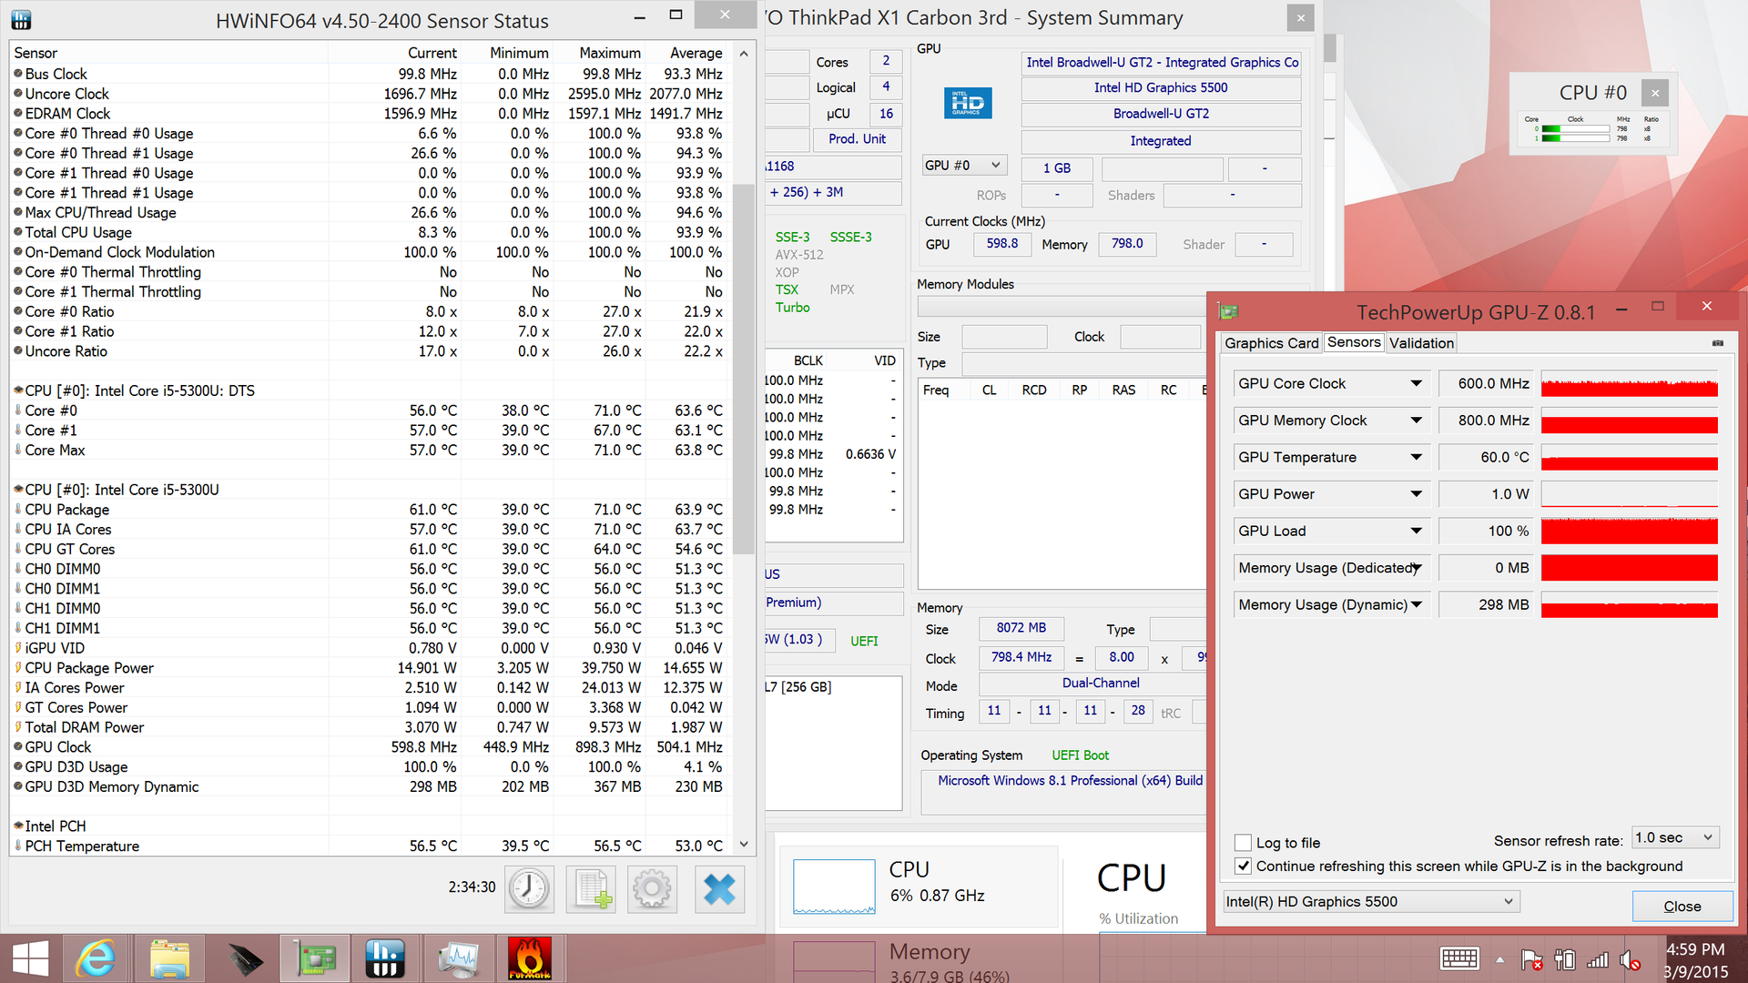The width and height of the screenshot is (1748, 983).
Task: Uncheck continue refreshing in background checkbox
Action: coord(1243,866)
